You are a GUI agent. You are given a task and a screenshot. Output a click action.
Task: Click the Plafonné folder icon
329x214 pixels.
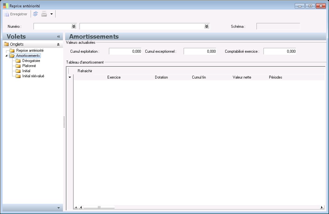click(18, 66)
